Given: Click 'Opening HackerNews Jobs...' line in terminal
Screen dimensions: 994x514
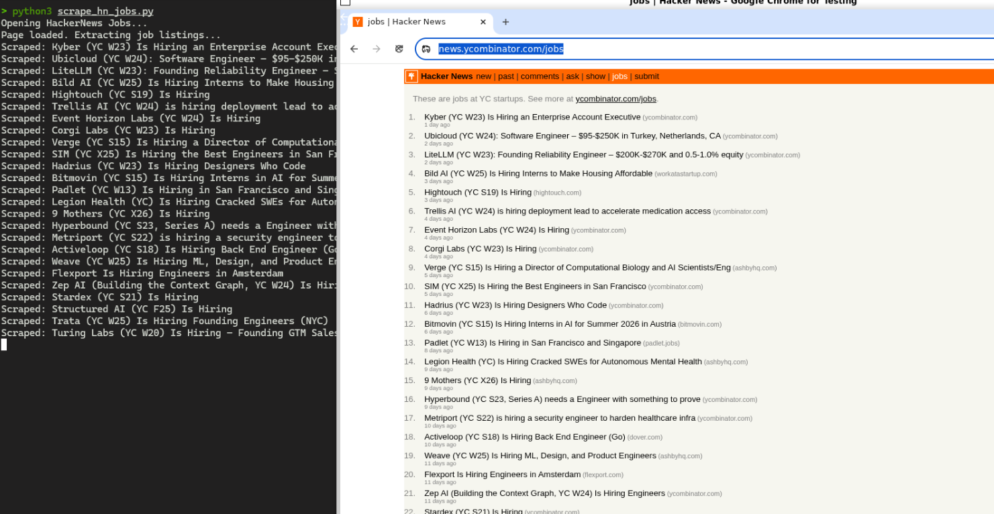Looking at the screenshot, I should [x=74, y=23].
